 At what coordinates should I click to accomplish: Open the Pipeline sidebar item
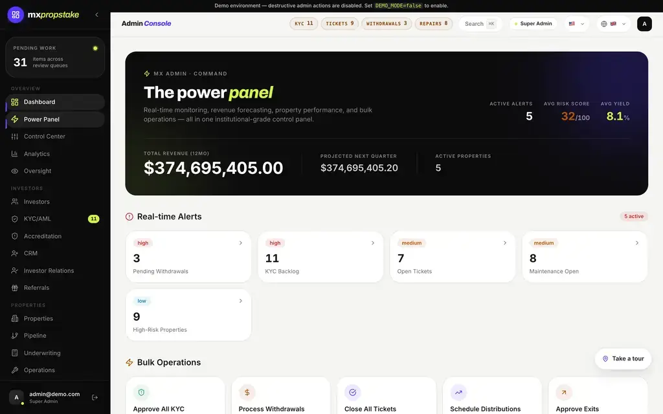point(56,336)
